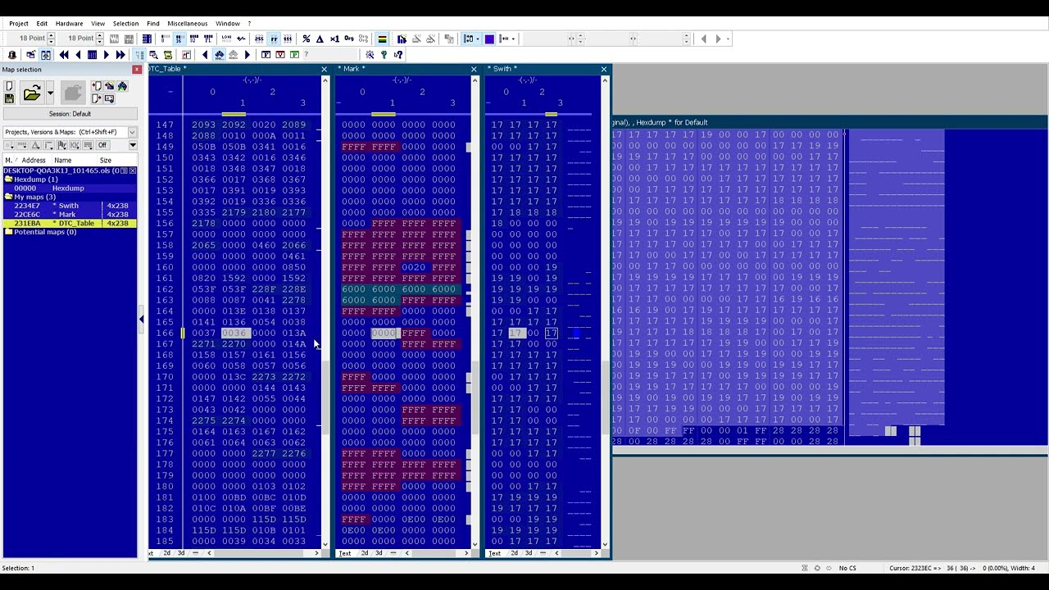Open the Hardware menu
Image resolution: width=1049 pixels, height=590 pixels.
click(x=69, y=24)
